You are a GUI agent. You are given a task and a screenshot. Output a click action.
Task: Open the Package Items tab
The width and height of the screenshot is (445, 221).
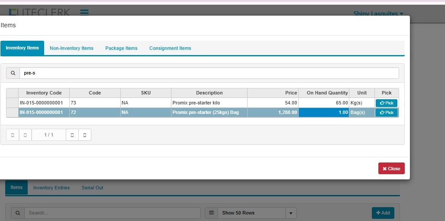click(121, 48)
